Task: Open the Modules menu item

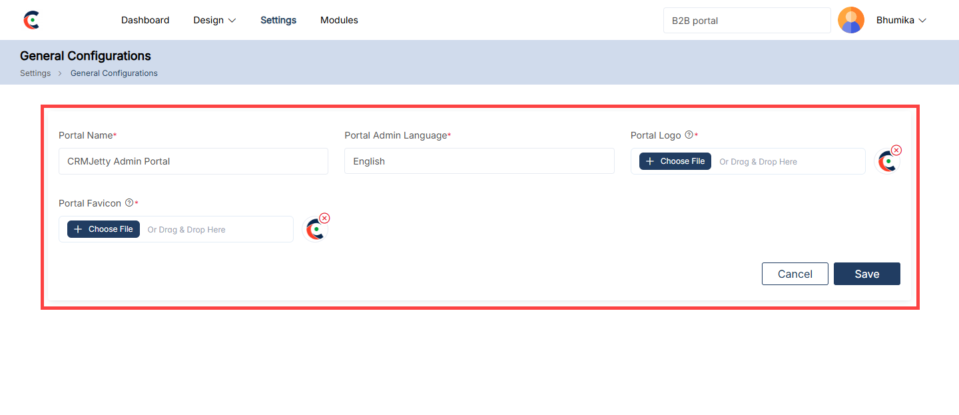Action: tap(339, 20)
